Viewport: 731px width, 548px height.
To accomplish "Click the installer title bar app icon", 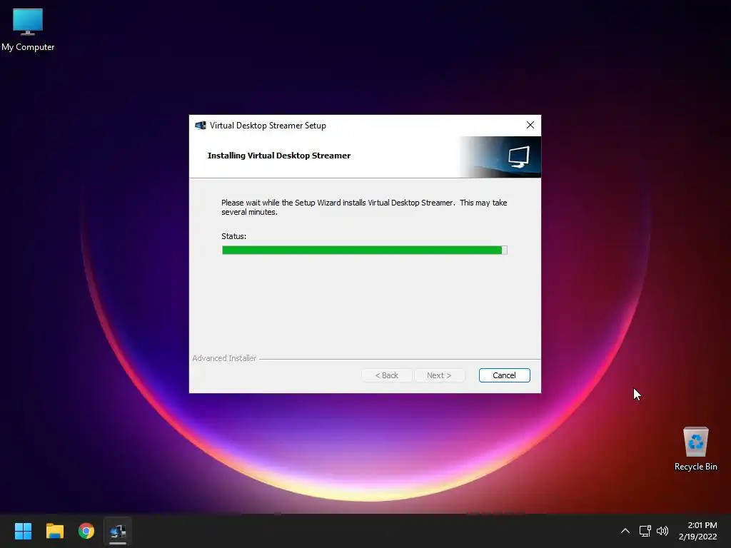I will click(201, 126).
